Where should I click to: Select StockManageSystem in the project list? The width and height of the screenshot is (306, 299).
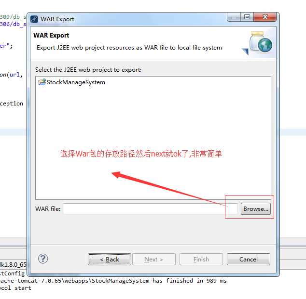(71, 82)
